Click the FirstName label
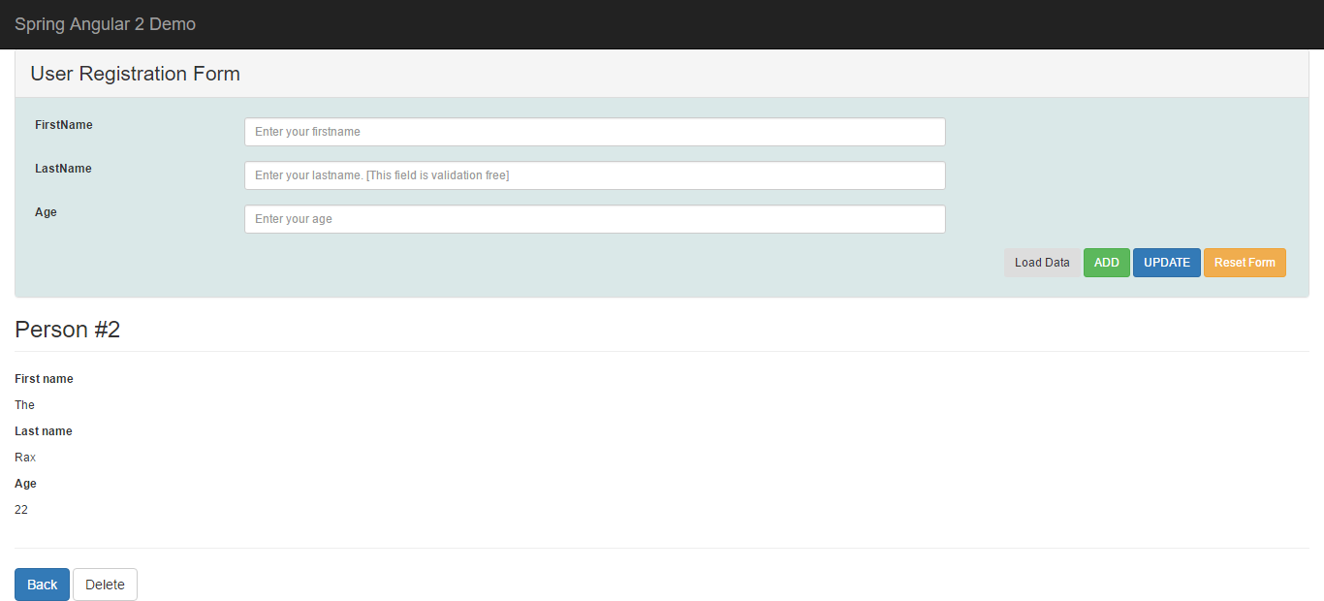This screenshot has width=1324, height=601. tap(63, 124)
